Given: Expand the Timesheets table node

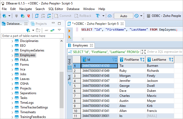Looking at the screenshot, I should (12, 112).
